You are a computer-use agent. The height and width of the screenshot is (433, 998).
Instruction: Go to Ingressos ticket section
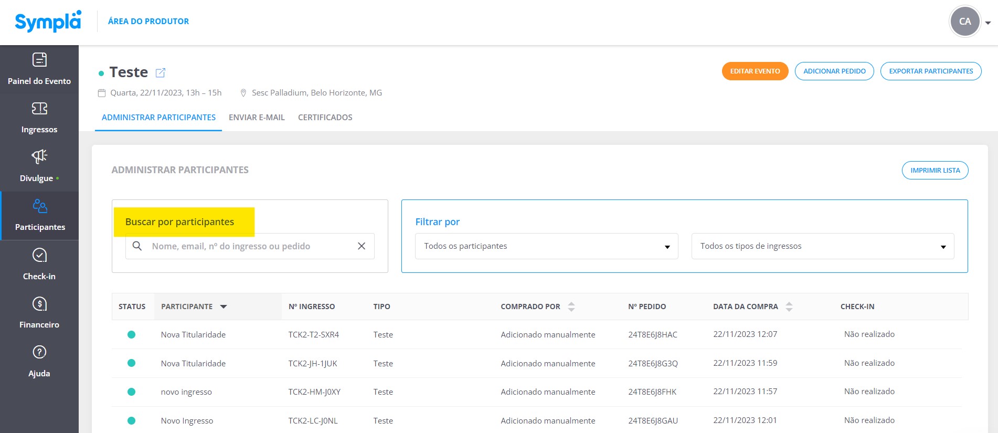(39, 118)
